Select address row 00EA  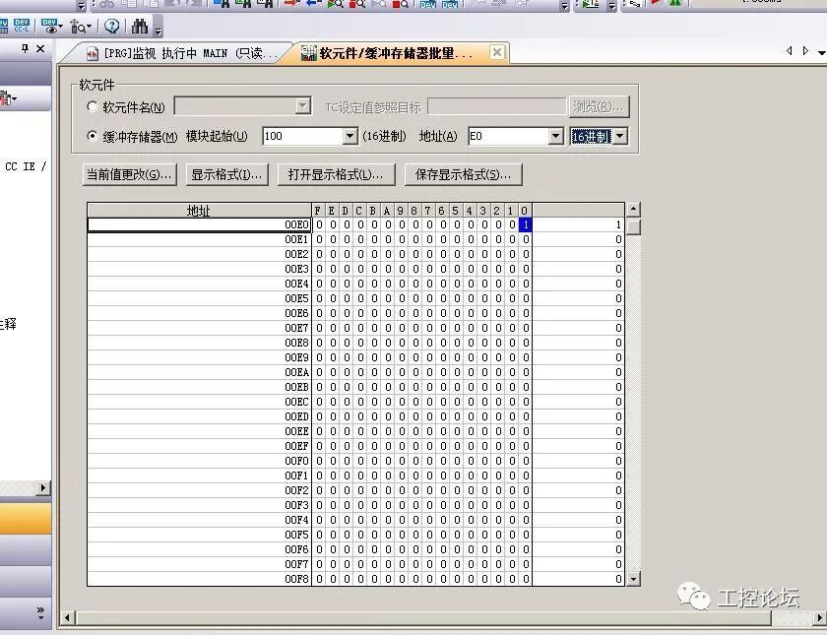[x=199, y=372]
